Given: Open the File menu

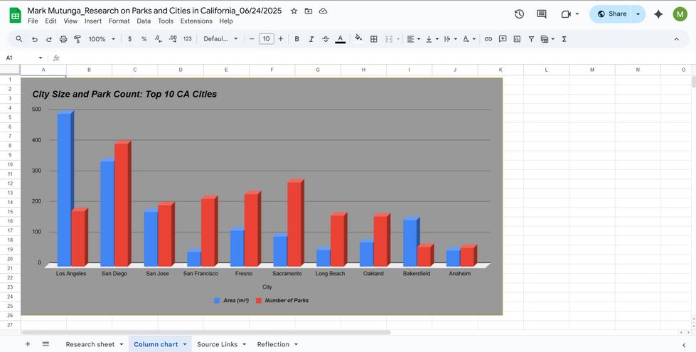Looking at the screenshot, I should tap(33, 21).
